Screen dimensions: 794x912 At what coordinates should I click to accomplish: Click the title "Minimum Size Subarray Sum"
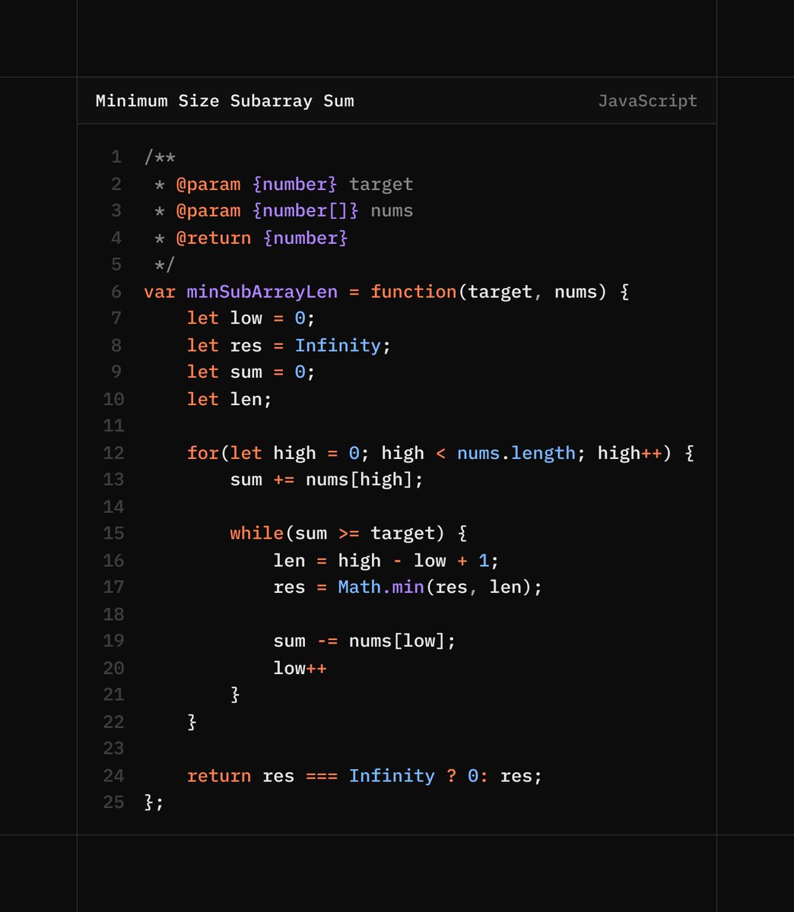[224, 101]
